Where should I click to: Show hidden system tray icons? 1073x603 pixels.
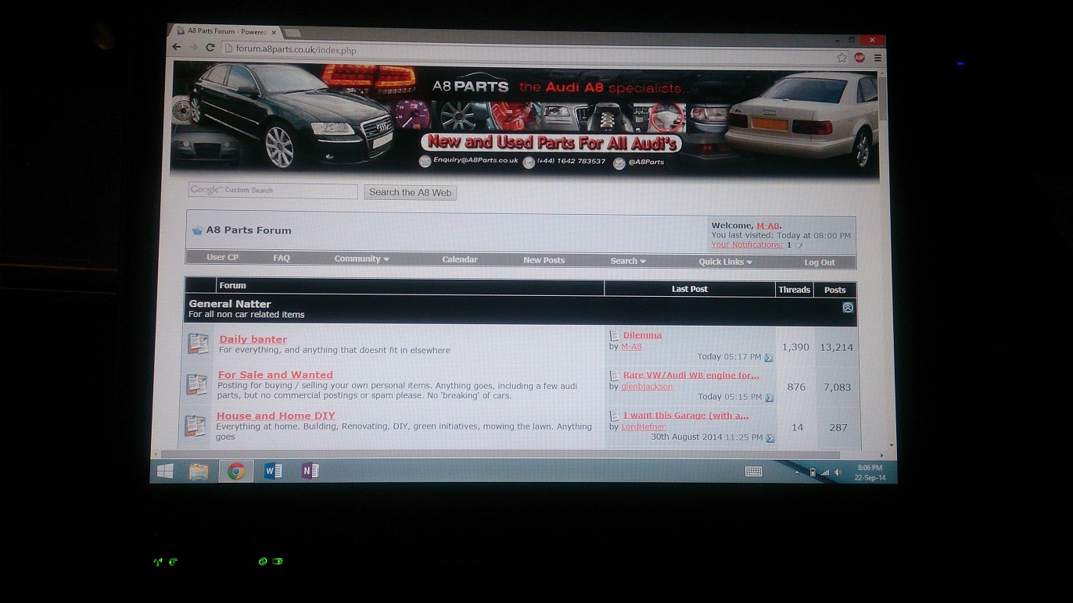click(798, 473)
